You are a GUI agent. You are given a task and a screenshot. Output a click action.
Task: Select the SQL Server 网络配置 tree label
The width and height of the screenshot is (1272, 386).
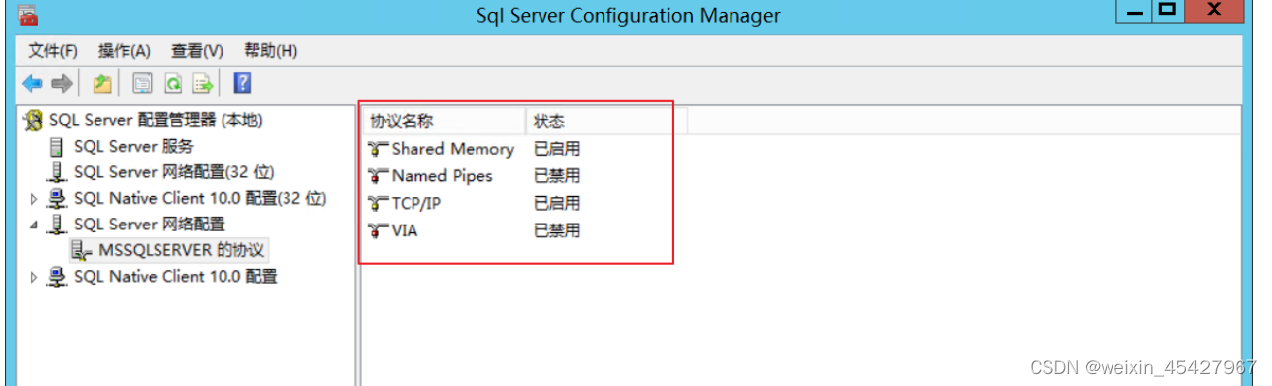(150, 225)
